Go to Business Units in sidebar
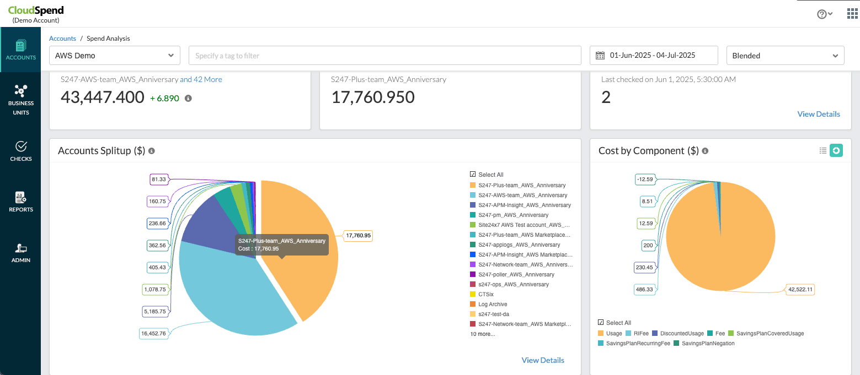This screenshot has width=860, height=375. 20,99
